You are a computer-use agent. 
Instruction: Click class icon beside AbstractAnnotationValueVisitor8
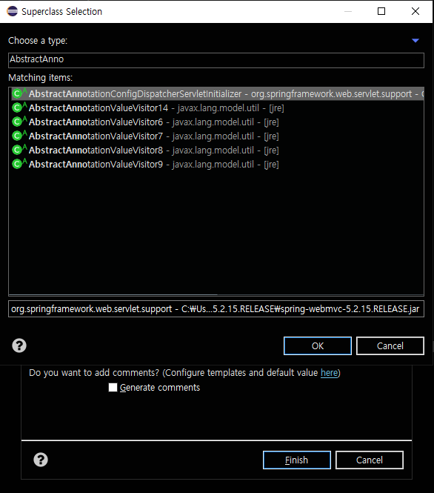(19, 150)
